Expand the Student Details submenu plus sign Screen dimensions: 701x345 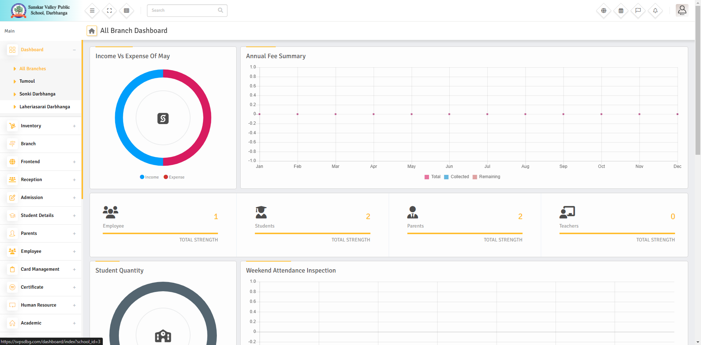(x=74, y=215)
